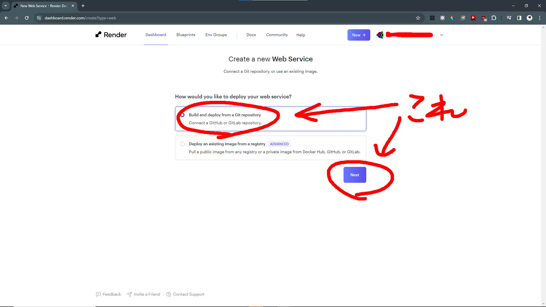The width and height of the screenshot is (546, 307).
Task: Click the site information icon
Action: [x=39, y=18]
